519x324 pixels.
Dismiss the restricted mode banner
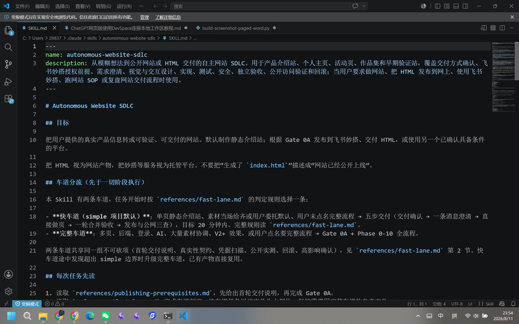click(x=512, y=17)
